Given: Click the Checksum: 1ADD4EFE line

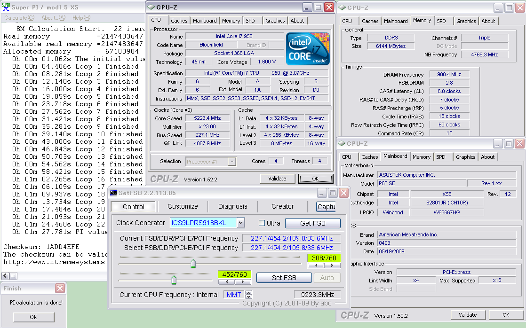Looking at the screenshot, I should [x=41, y=247].
